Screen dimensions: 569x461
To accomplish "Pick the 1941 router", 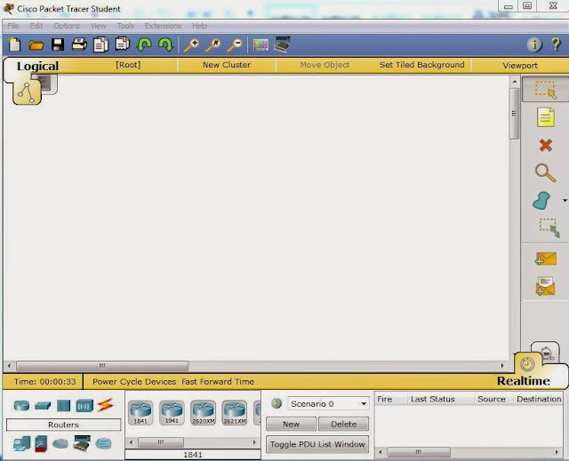I will pyautogui.click(x=172, y=412).
